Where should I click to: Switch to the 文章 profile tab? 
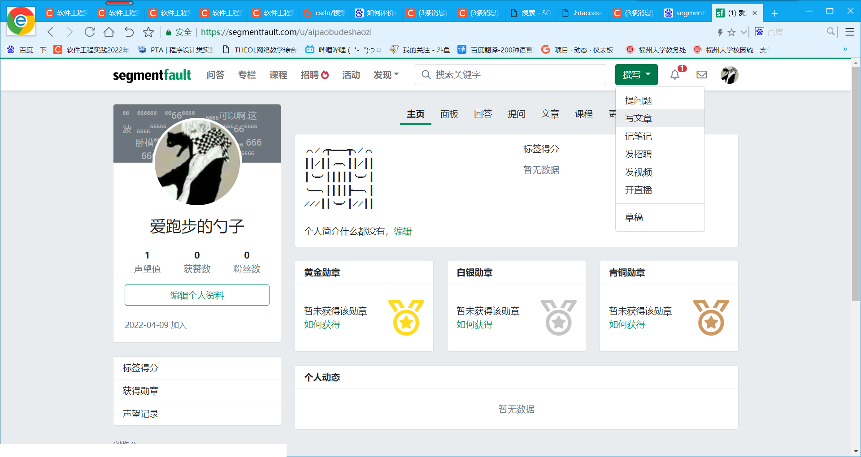pos(550,114)
